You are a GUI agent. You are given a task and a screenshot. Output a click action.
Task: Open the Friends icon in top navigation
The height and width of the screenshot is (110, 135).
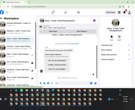pos(66,12)
